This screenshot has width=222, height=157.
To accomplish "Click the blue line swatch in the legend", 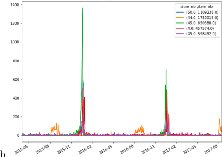I will (x=180, y=12).
